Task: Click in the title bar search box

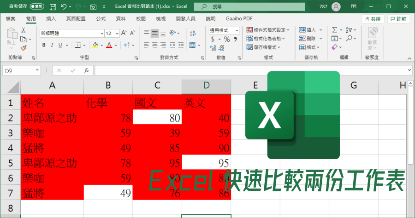Action: [249, 6]
